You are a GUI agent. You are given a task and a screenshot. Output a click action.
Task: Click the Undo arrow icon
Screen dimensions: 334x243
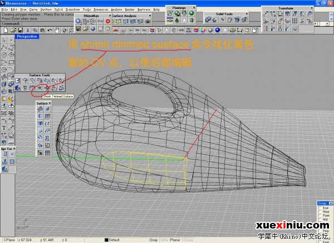50,30
